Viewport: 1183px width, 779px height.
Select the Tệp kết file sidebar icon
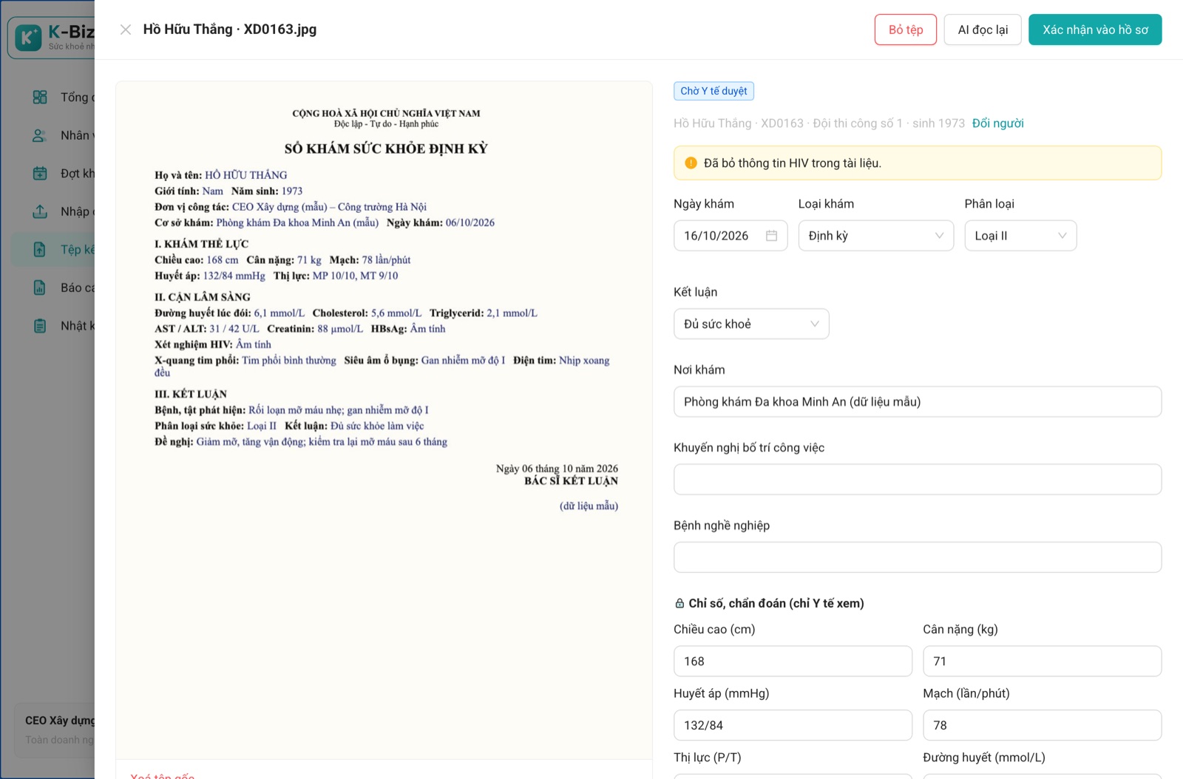click(x=40, y=250)
